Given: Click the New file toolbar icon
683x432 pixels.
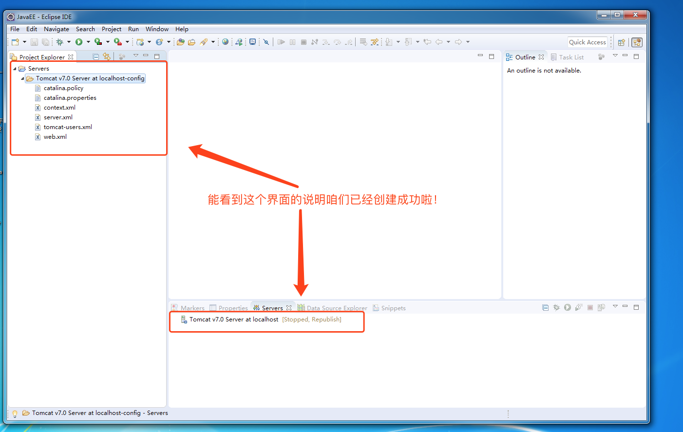Looking at the screenshot, I should 15,42.
